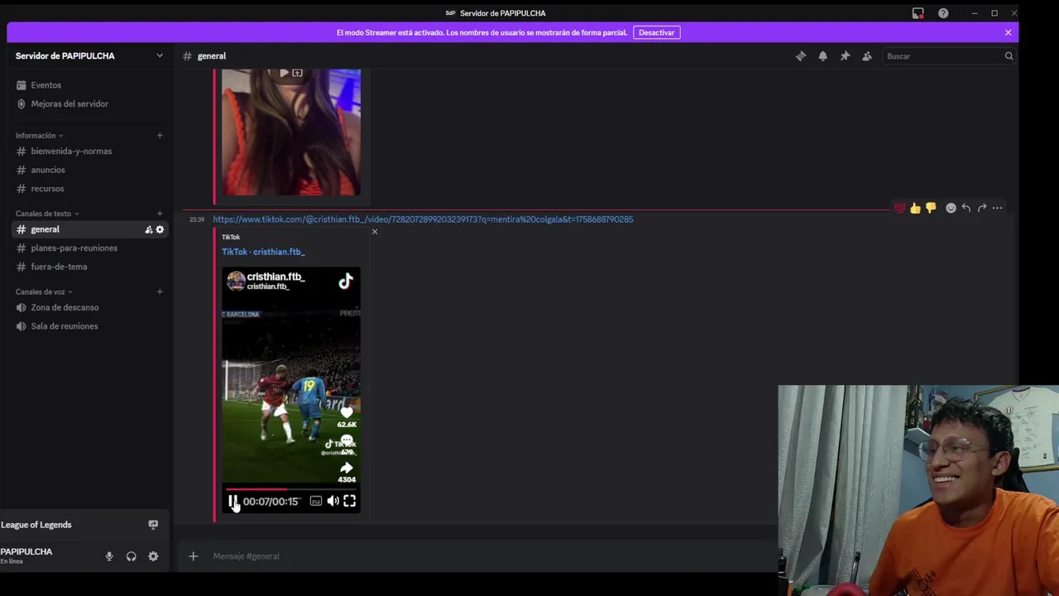Open picture-in-picture on upper video
This screenshot has width=1059, height=596.
coord(297,74)
